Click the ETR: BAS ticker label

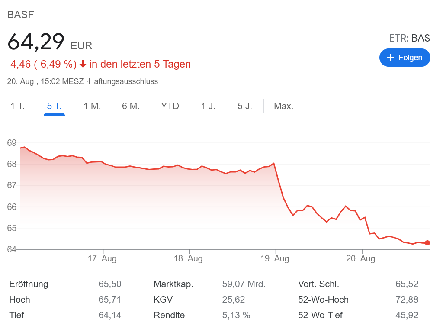coord(409,38)
